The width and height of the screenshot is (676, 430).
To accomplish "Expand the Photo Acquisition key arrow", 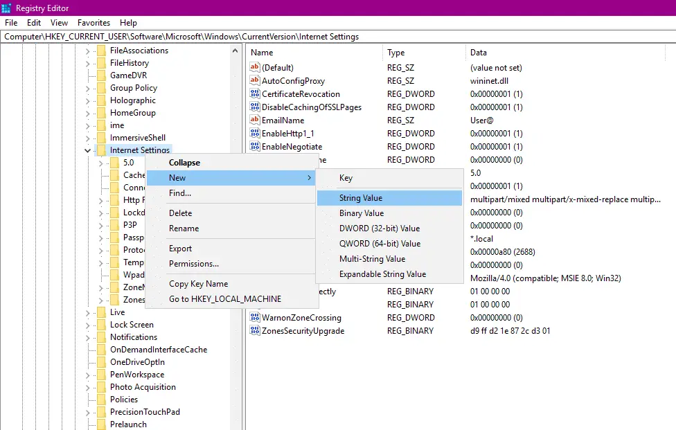I will point(87,388).
